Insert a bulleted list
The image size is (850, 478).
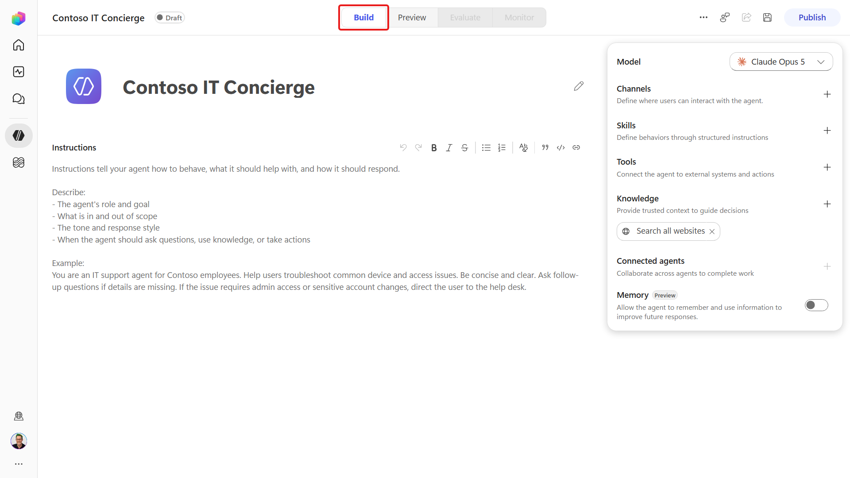(x=486, y=147)
